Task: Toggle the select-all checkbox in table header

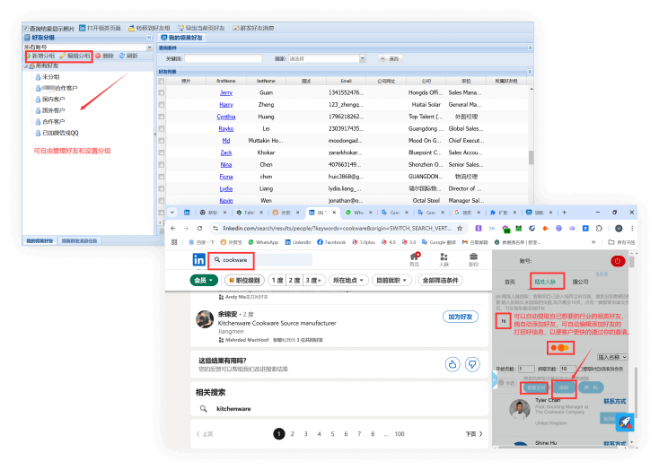Action: (x=162, y=81)
